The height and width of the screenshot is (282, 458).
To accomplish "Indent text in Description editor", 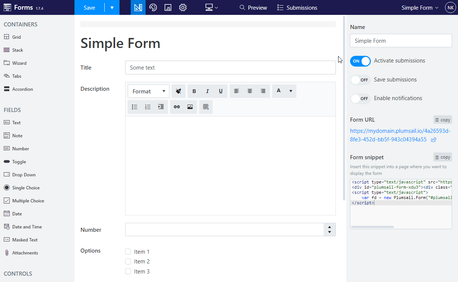I will click(x=161, y=107).
